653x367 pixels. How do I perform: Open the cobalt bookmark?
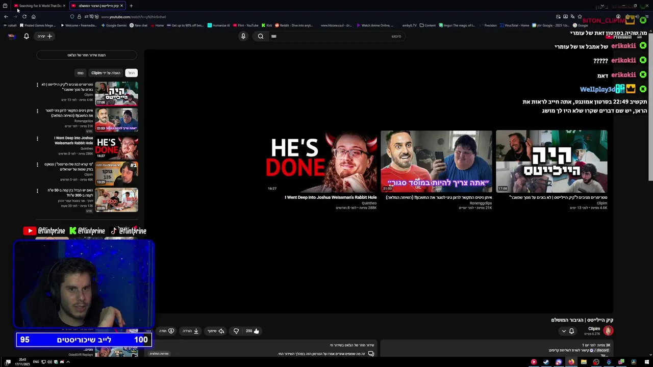10,25
